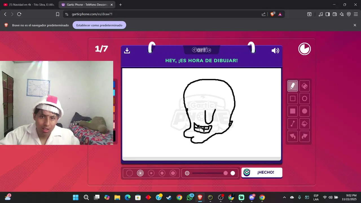The width and height of the screenshot is (361, 203).
Task: Open Brave Rewards triangle icon
Action: (x=280, y=14)
